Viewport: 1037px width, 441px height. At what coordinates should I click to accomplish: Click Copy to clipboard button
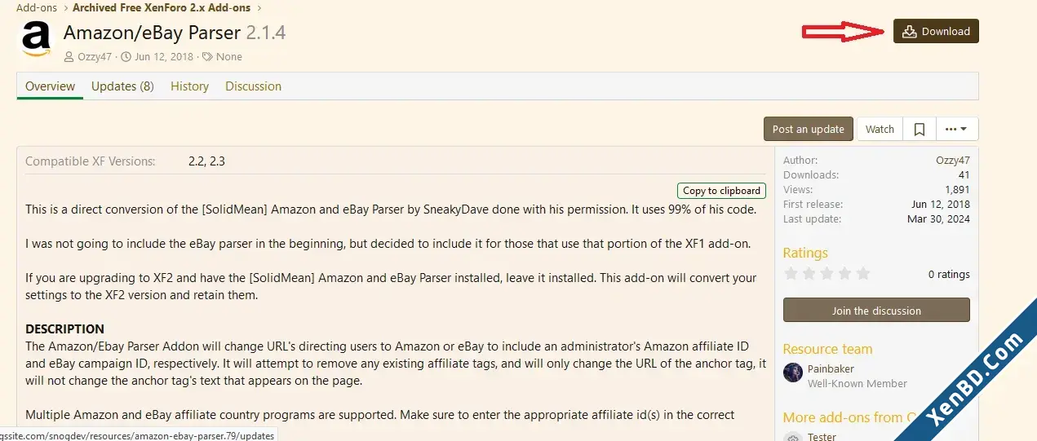pos(721,191)
